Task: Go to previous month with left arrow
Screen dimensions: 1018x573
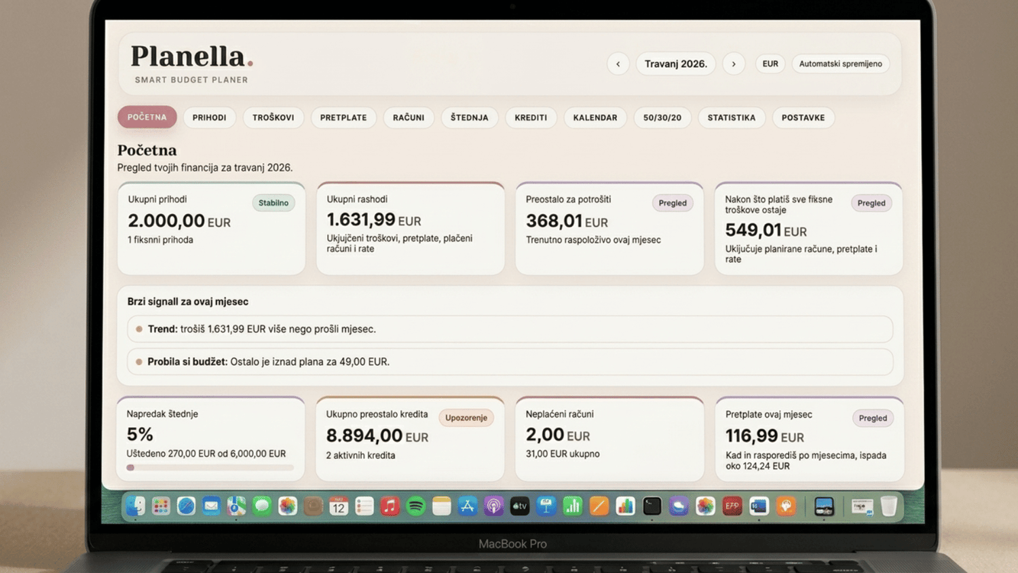Action: click(618, 64)
